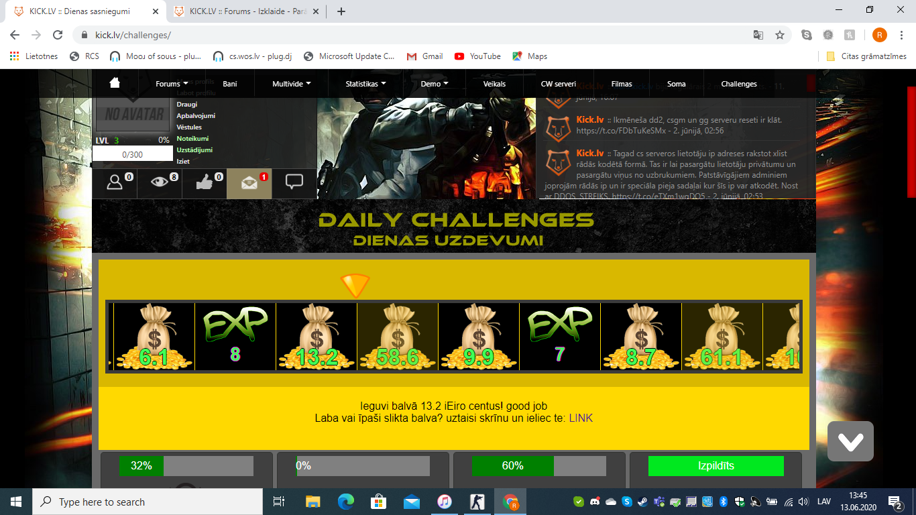The width and height of the screenshot is (916, 515).
Task: Open Task View on the taskbar
Action: tap(280, 502)
